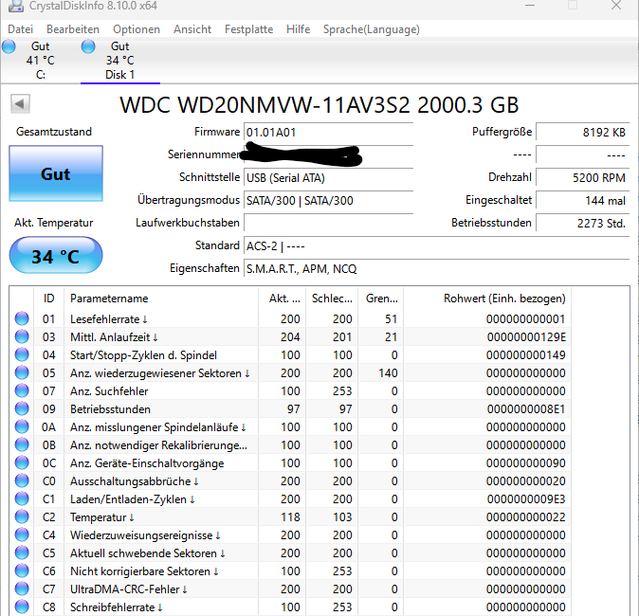Click status orb of Laden/Entladen-Zyklen row
This screenshot has width=639, height=616.
coord(22,498)
